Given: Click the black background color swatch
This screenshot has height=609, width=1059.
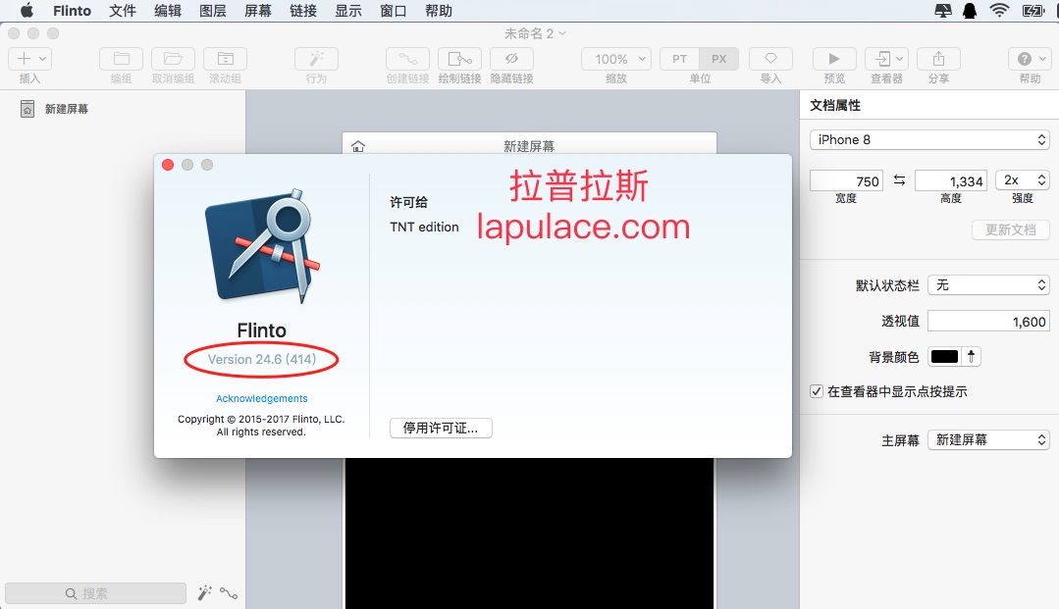Looking at the screenshot, I should (x=944, y=357).
